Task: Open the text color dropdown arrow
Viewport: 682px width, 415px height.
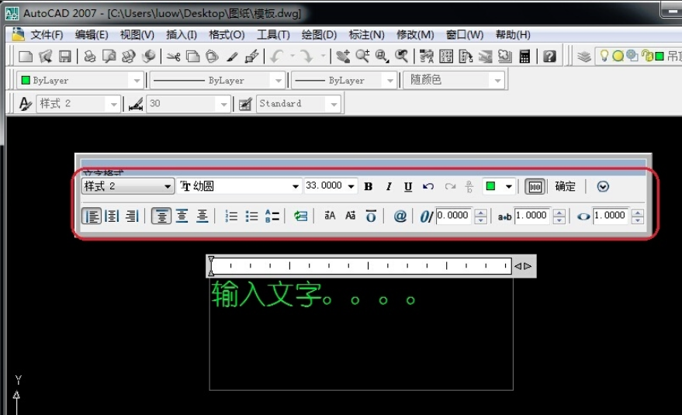Action: click(508, 187)
